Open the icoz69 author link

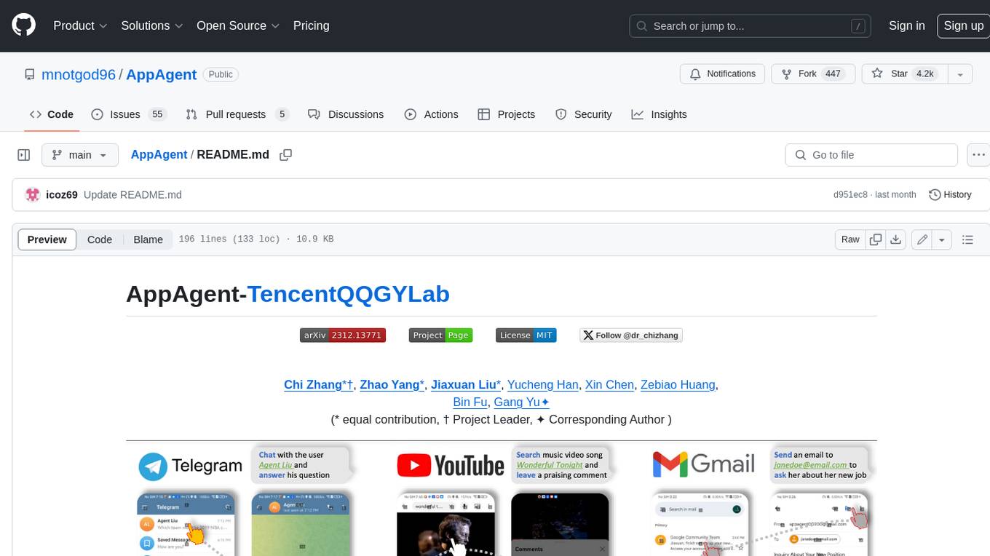[61, 194]
